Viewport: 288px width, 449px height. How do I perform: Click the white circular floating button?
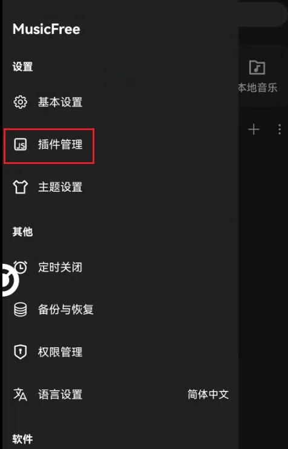pyautogui.click(x=9, y=280)
